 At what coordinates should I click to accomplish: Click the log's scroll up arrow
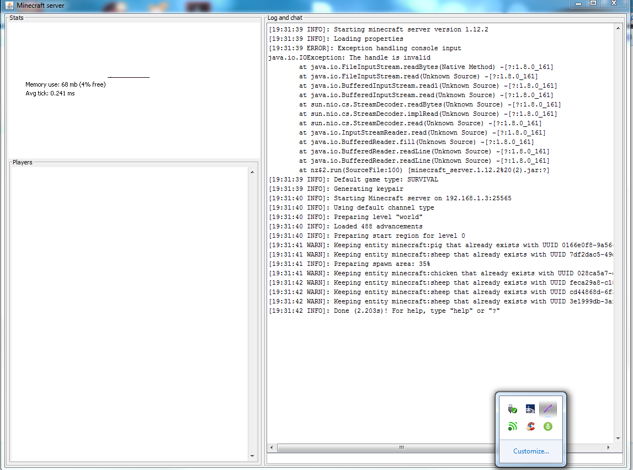click(x=618, y=28)
